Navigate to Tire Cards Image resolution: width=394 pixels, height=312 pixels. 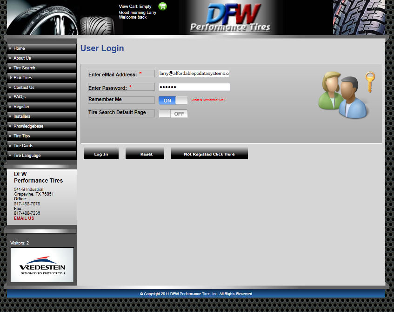(23, 146)
